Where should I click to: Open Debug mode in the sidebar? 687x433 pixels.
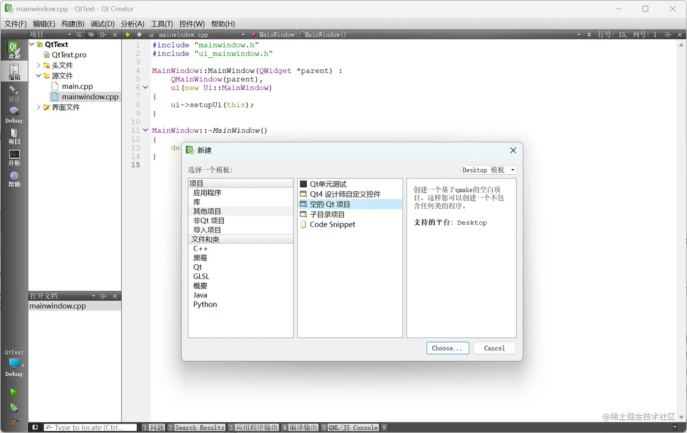pyautogui.click(x=14, y=115)
